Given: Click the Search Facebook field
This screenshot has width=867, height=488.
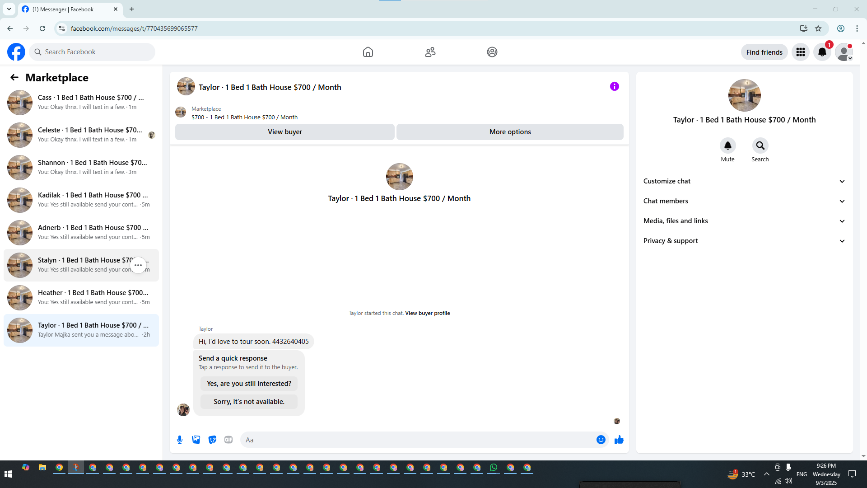Looking at the screenshot, I should coord(92,52).
